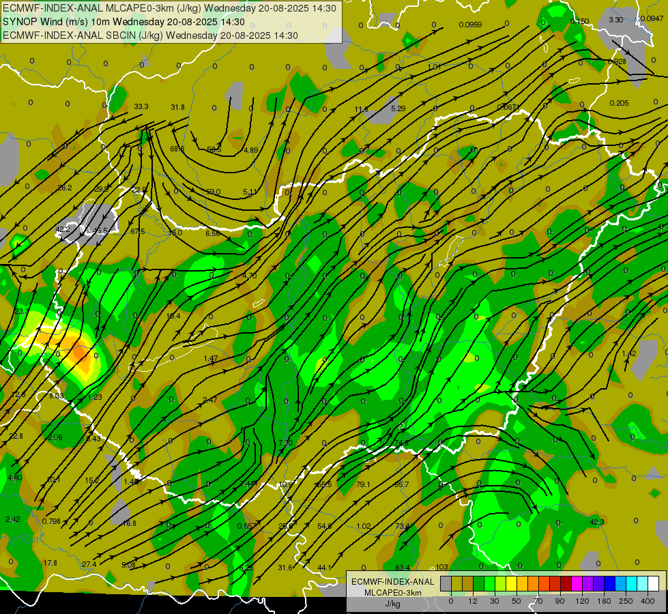The image size is (668, 614).
Task: Click the map value 16.8
Action: pos(129,523)
